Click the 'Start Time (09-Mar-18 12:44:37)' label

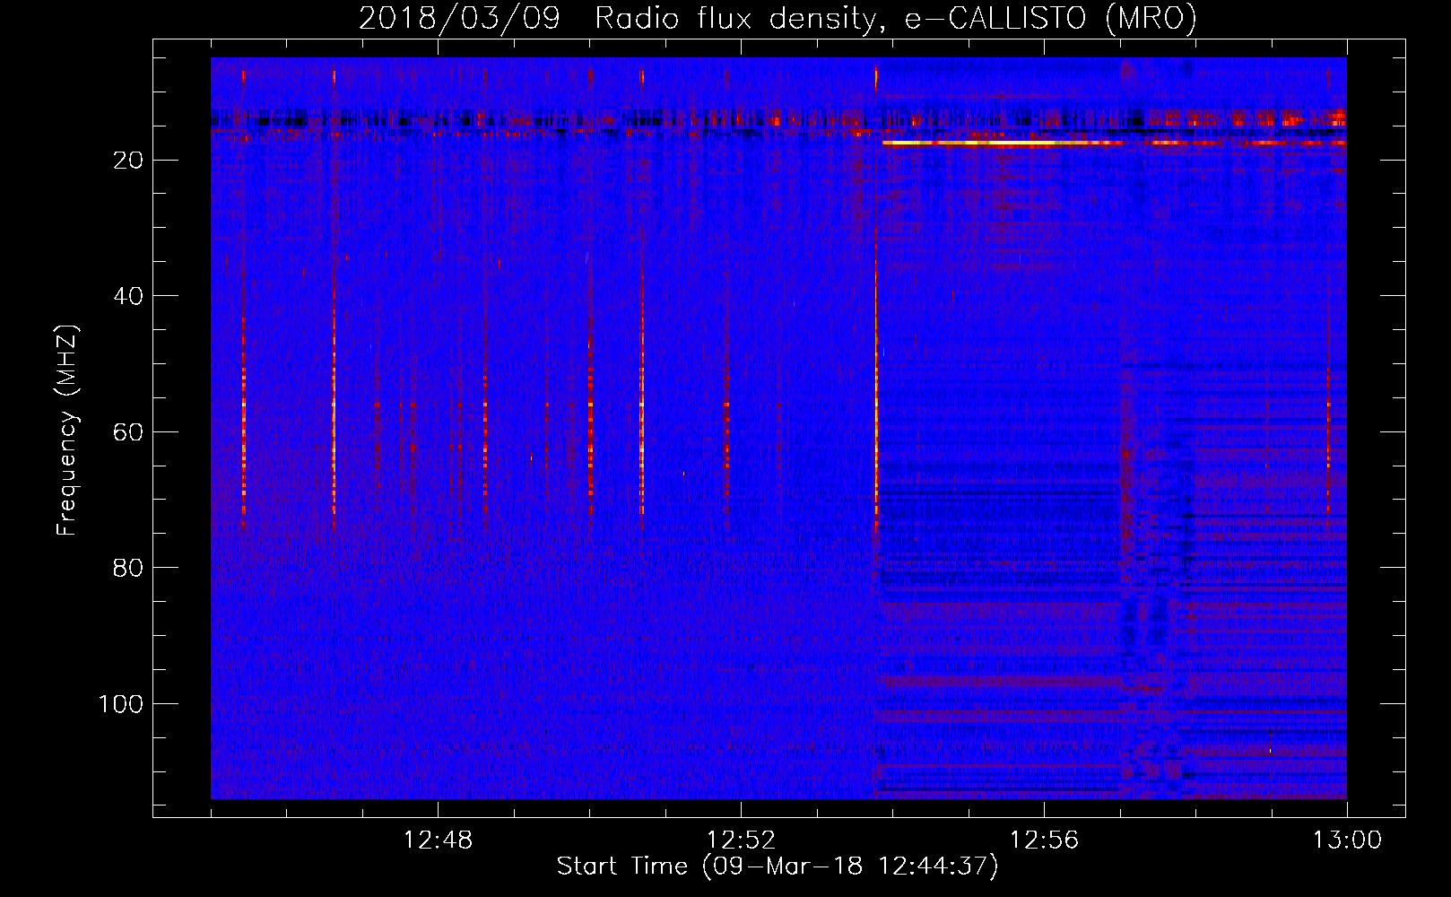778,867
